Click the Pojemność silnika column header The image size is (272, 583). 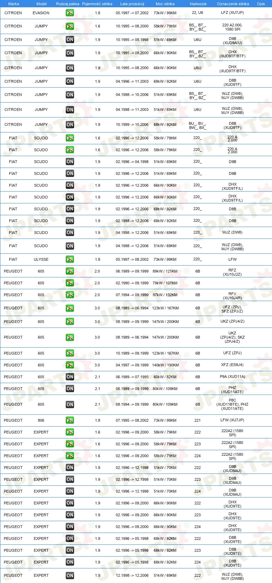tap(97, 4)
